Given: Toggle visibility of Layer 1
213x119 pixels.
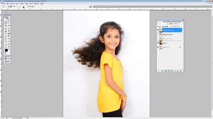Looking at the screenshot, I should coord(158,43).
